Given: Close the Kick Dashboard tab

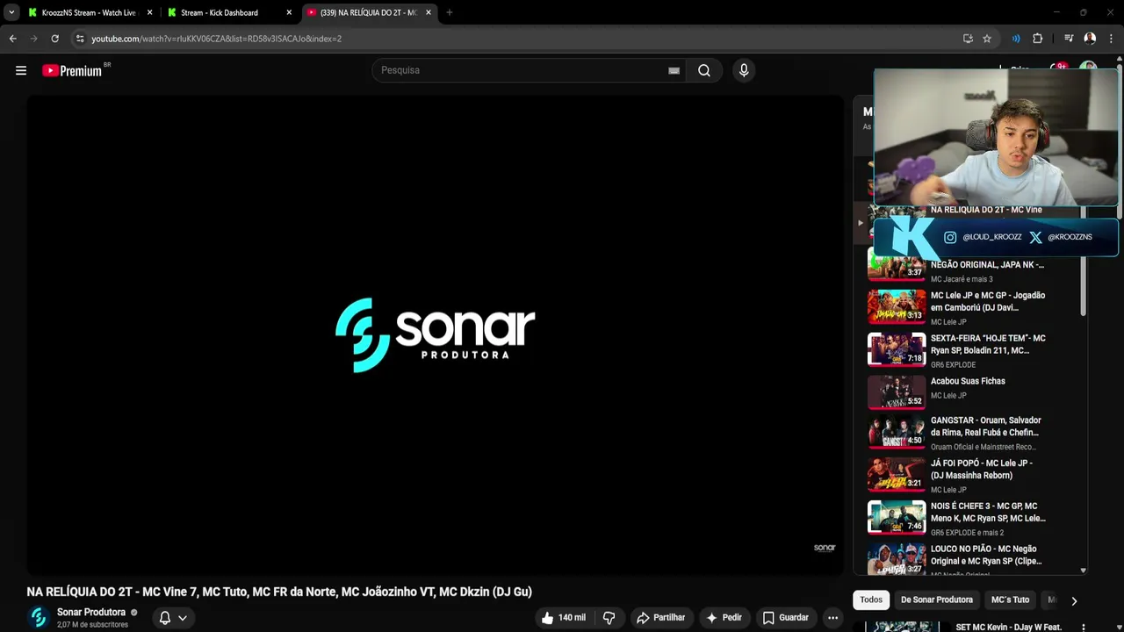Looking at the screenshot, I should (x=289, y=12).
